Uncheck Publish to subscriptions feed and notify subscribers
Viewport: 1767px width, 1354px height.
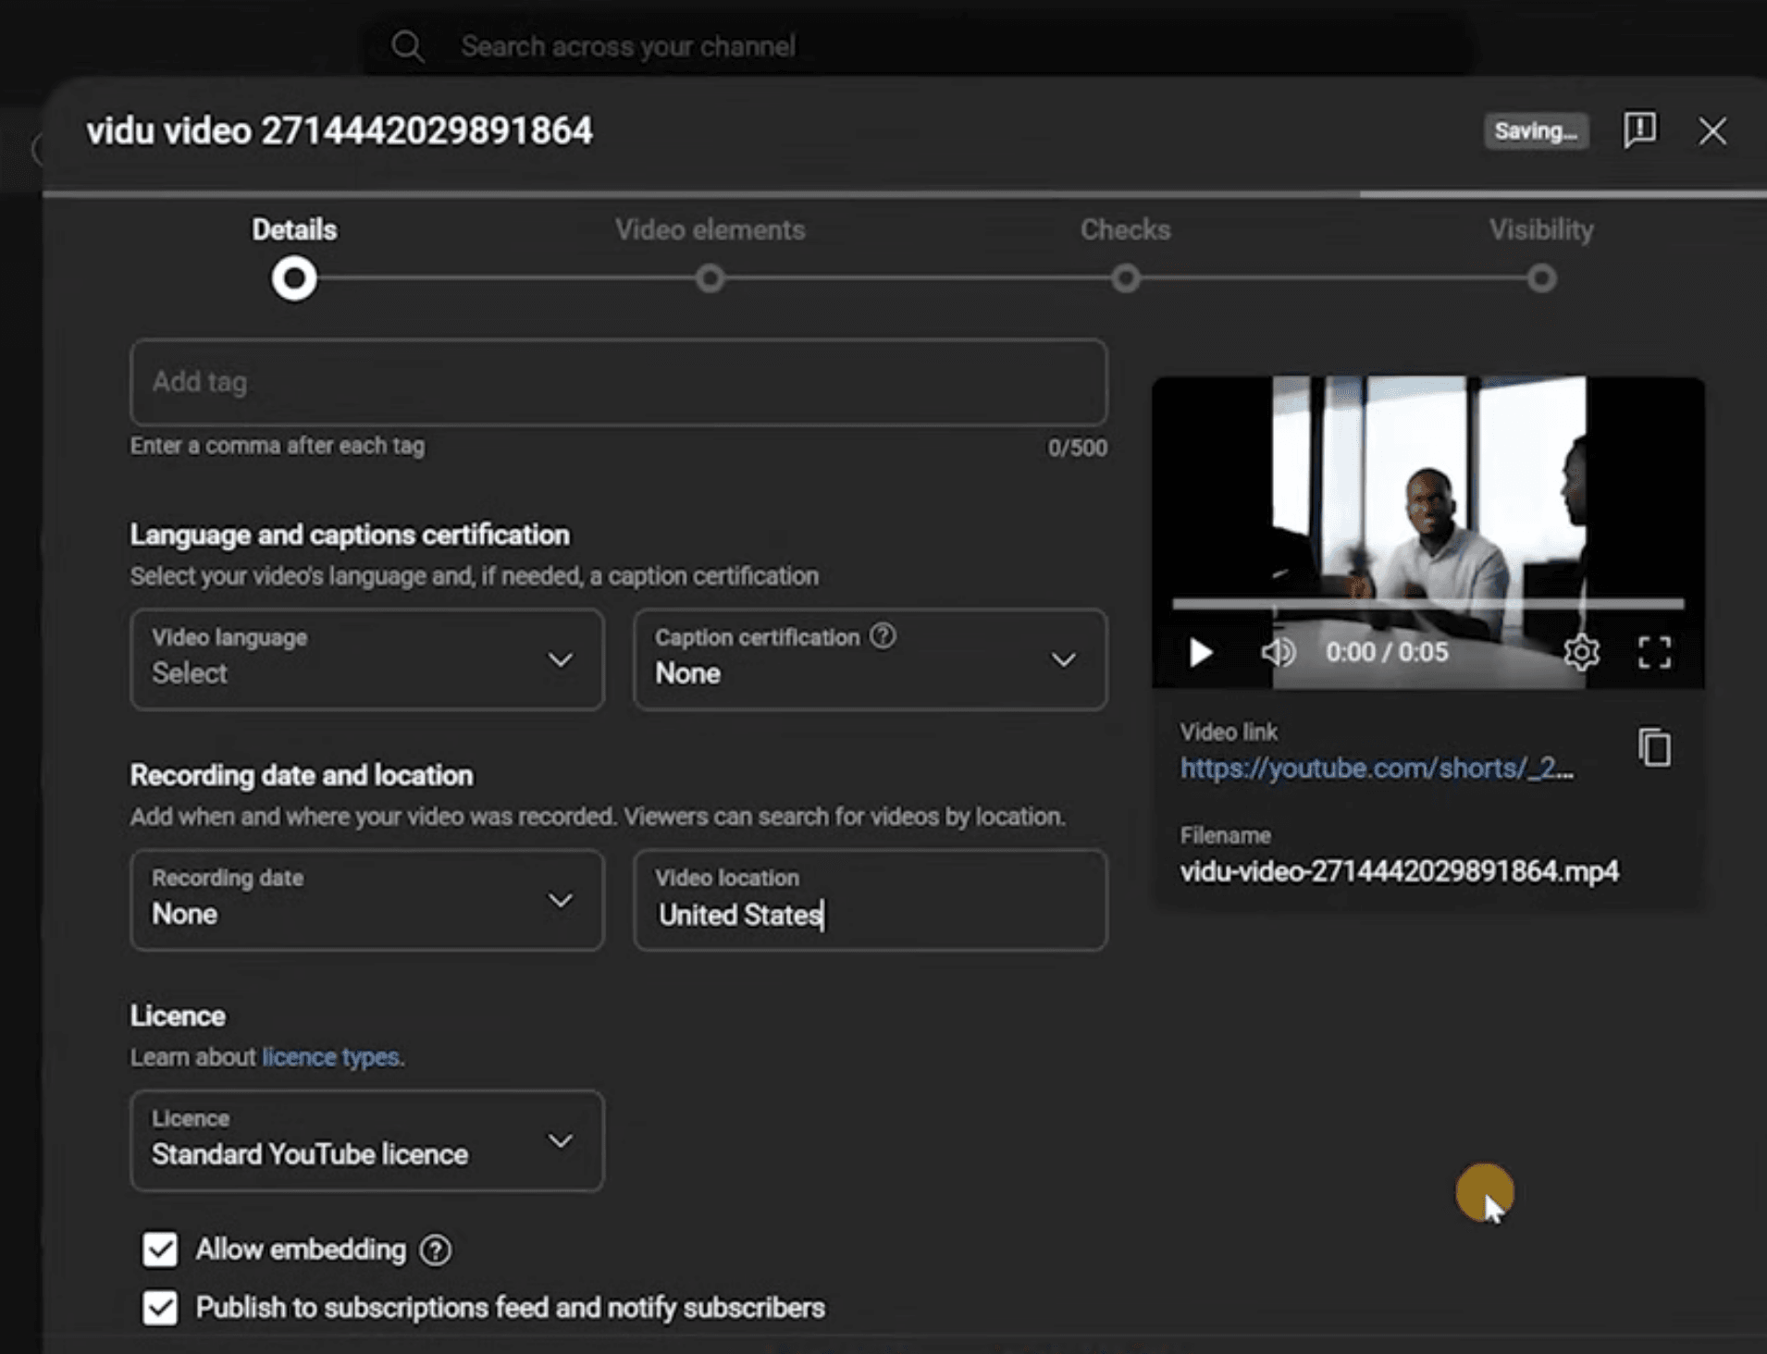(x=159, y=1308)
